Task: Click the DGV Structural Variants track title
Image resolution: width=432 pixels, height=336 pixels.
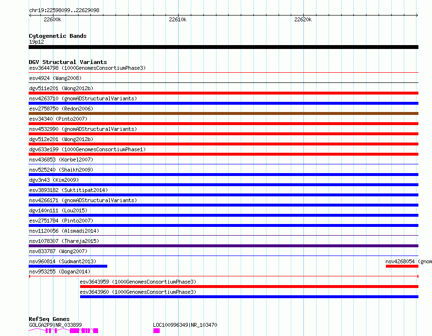Action: pos(68,62)
